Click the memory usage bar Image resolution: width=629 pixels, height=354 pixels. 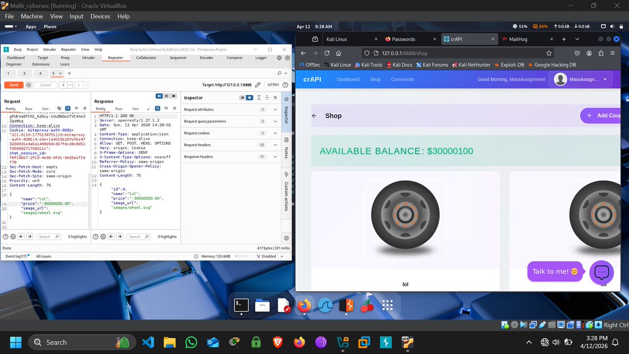click(x=243, y=256)
